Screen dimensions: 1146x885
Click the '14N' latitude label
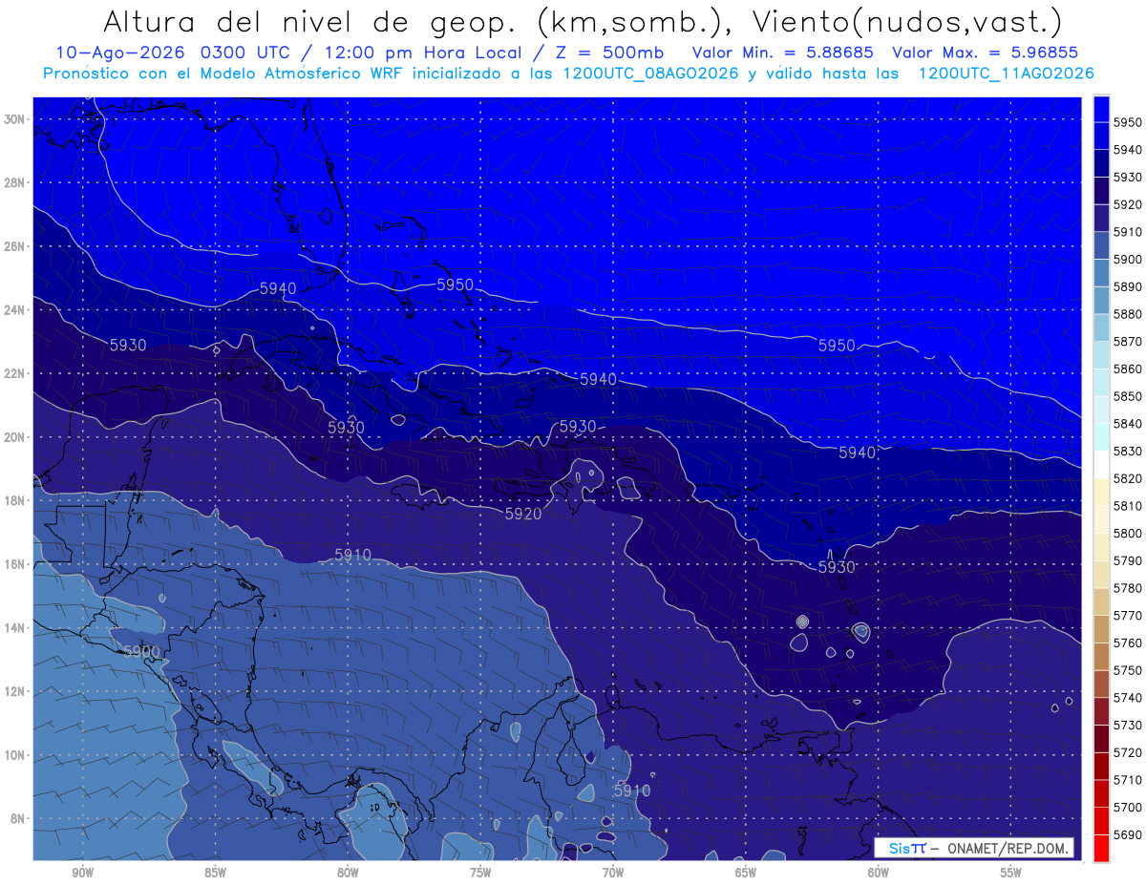click(x=15, y=628)
